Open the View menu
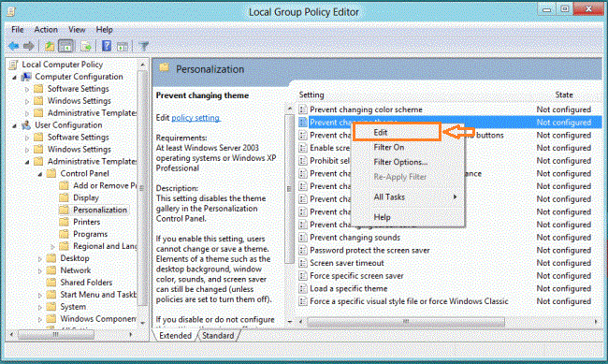The width and height of the screenshot is (608, 364). tap(77, 30)
